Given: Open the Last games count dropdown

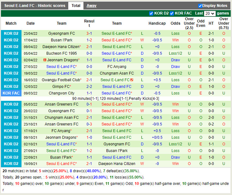Looking at the screenshot, I should click(x=210, y=14).
